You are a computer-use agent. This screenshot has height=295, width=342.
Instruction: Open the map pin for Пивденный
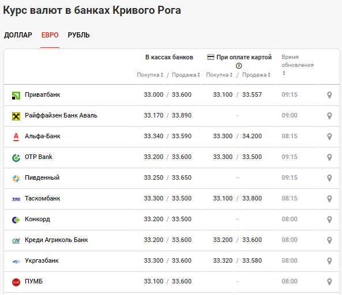click(329, 178)
